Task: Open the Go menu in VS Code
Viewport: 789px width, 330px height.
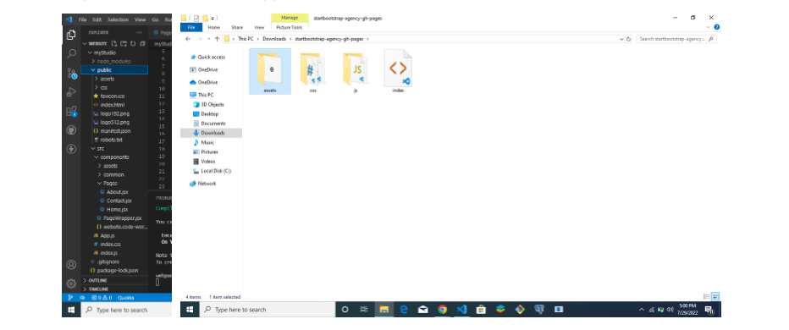Action: [x=155, y=19]
